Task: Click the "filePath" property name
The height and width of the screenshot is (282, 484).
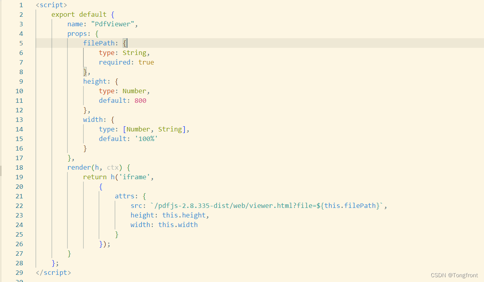Action: tap(99, 43)
